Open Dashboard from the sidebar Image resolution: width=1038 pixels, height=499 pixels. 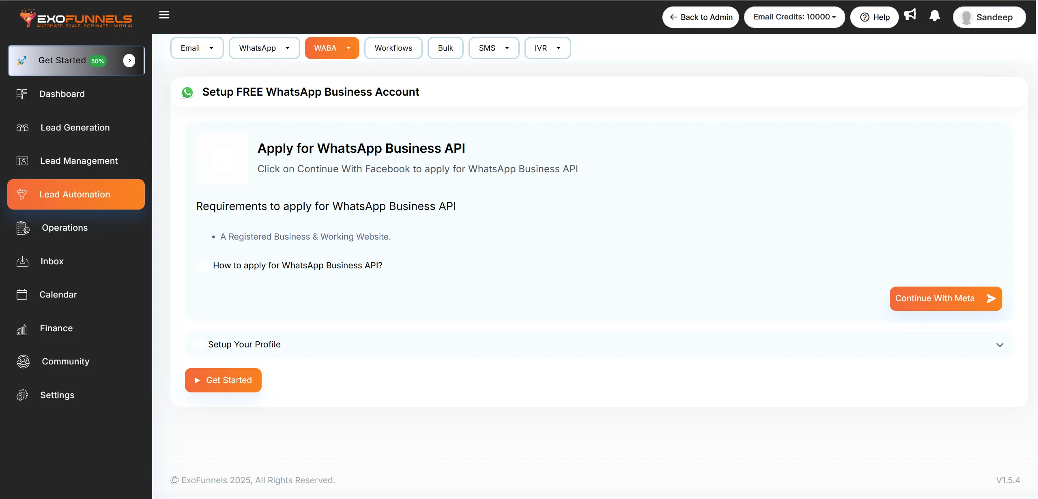tap(76, 94)
